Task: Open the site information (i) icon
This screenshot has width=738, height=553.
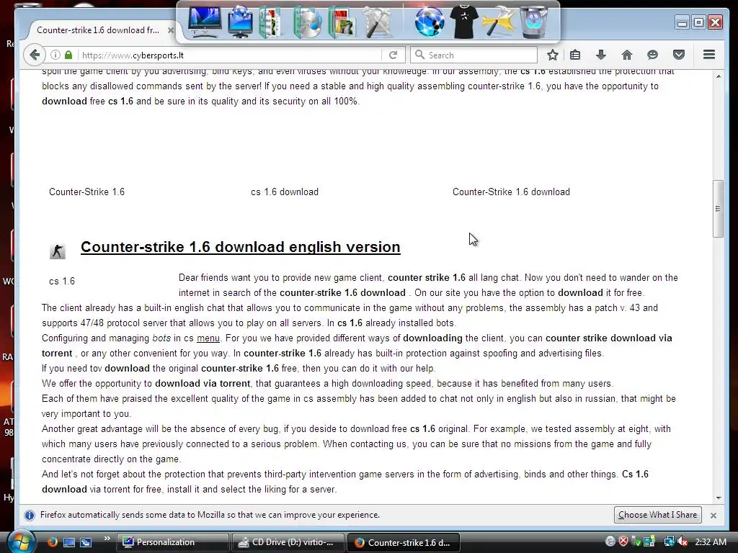Action: (55, 55)
